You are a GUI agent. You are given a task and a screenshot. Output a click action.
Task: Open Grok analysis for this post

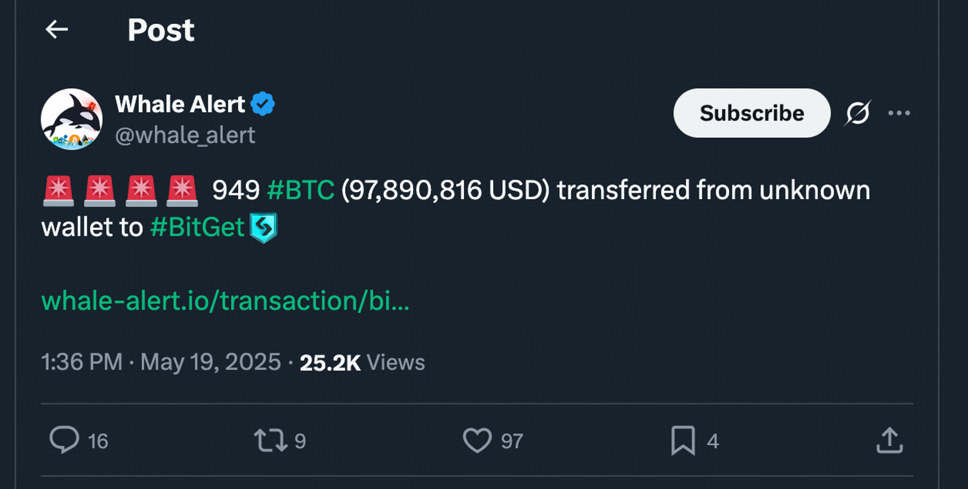point(858,113)
